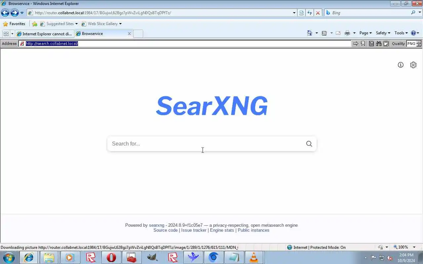Open the 'Issue tracker' link

[194, 230]
